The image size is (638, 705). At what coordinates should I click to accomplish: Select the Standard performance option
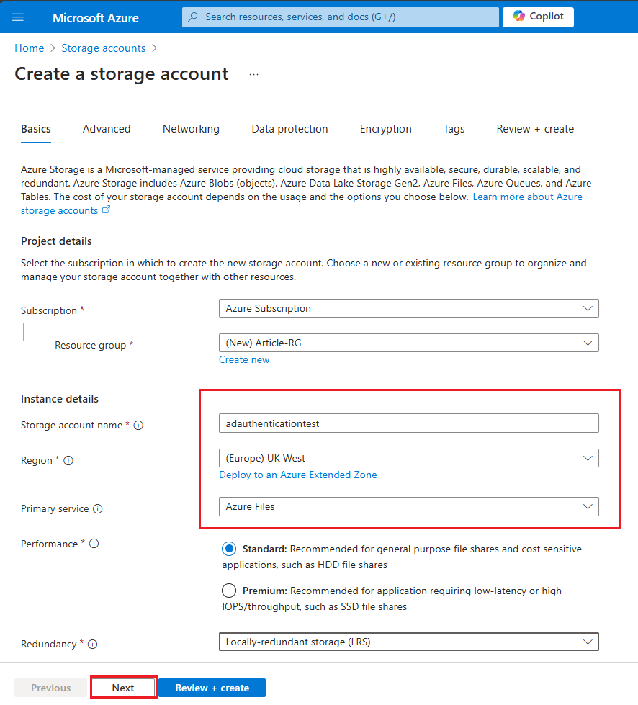click(x=228, y=548)
